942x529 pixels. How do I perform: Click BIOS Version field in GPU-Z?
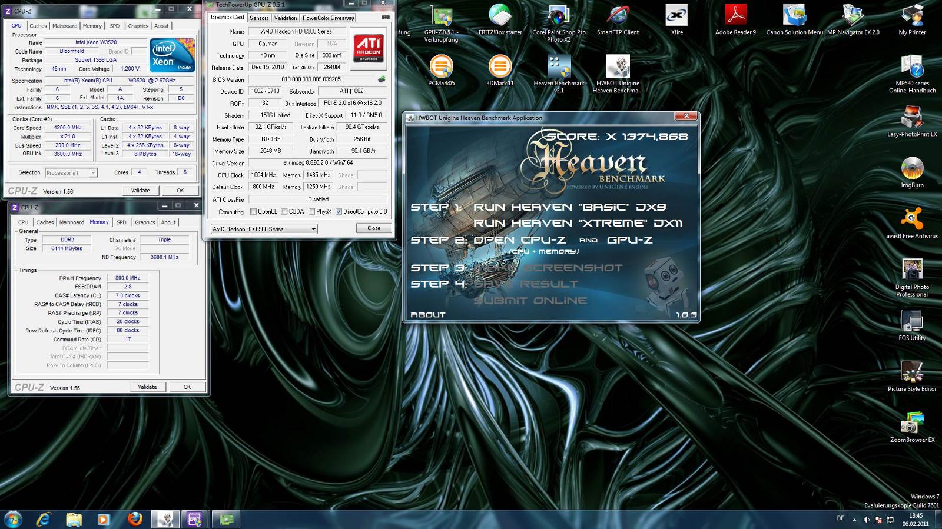point(311,79)
